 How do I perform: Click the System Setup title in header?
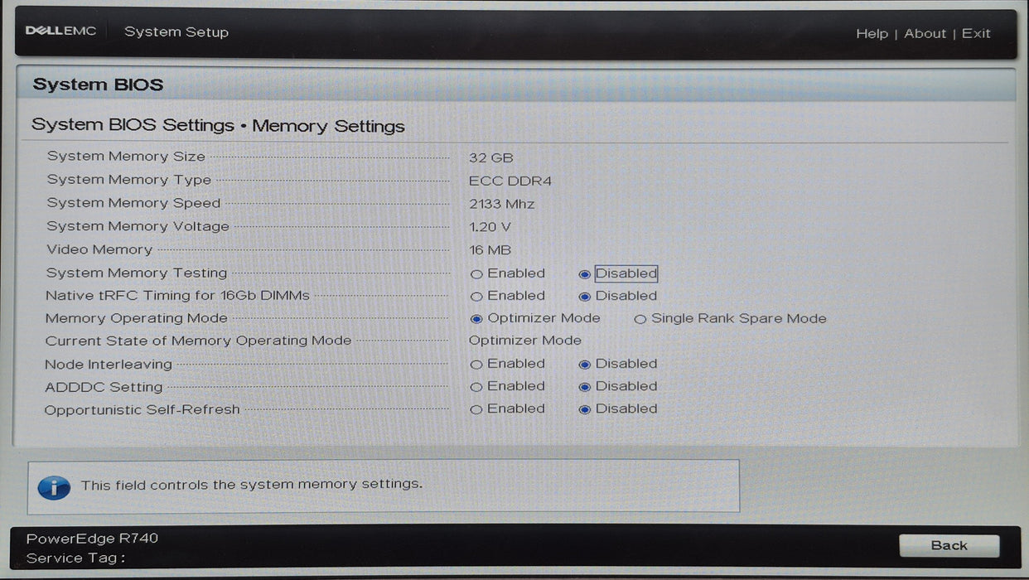click(176, 31)
